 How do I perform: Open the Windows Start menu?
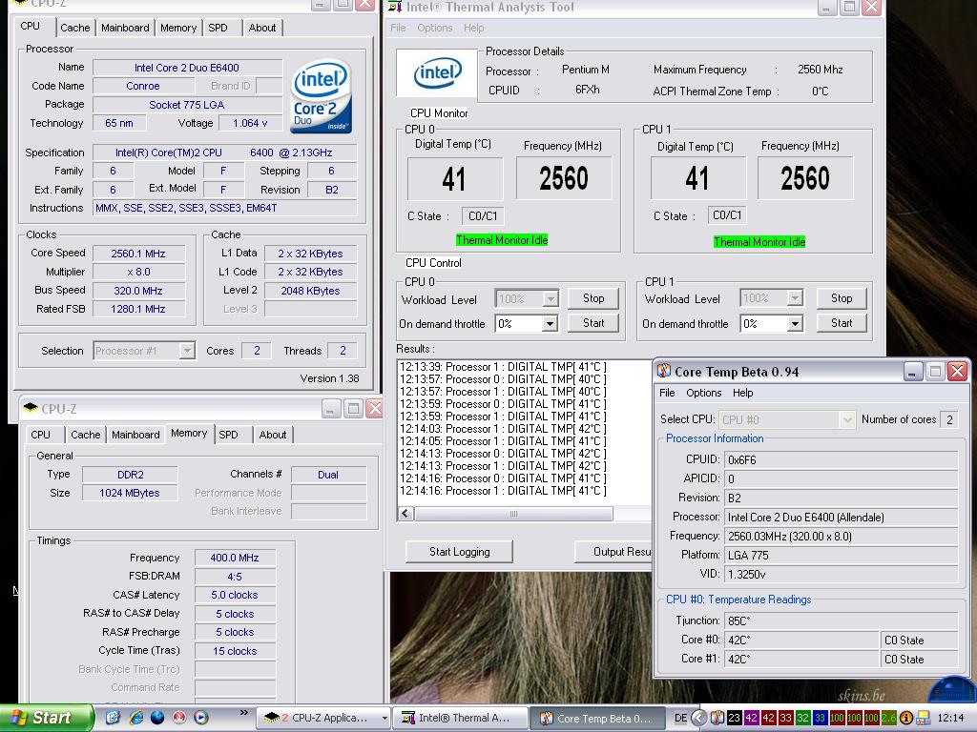[45, 718]
